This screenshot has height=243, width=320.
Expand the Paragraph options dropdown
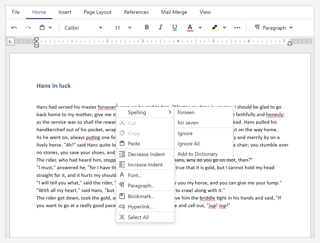pos(291,27)
